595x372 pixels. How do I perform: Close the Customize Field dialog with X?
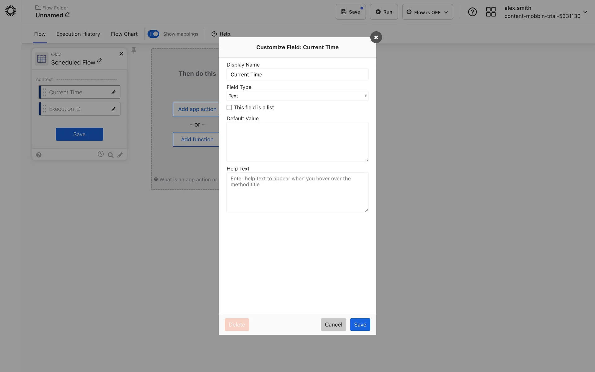(x=376, y=38)
